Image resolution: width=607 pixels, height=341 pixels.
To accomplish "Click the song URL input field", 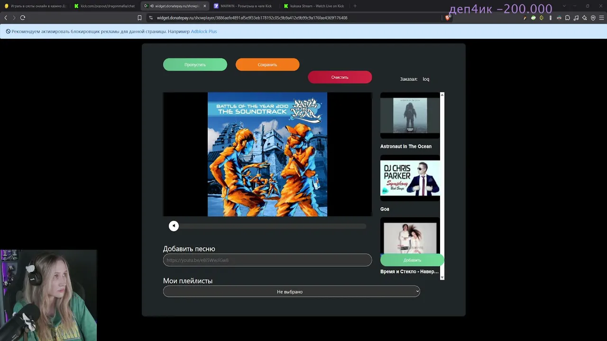I will (x=267, y=260).
